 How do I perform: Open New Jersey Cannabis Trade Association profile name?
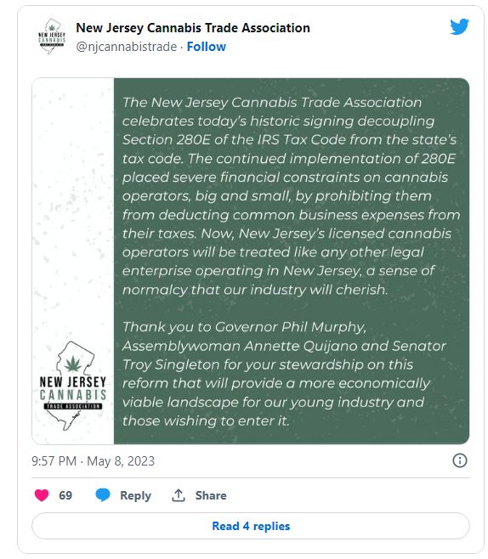coord(193,28)
